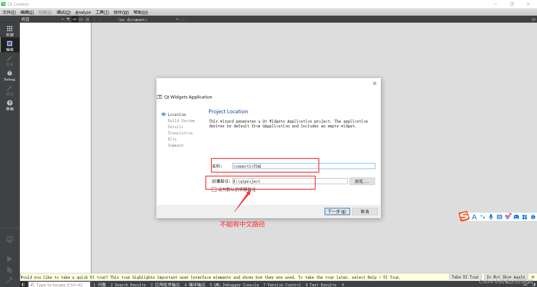Click the split editor icon top right
This screenshot has width=537, height=287.
coord(533,19)
